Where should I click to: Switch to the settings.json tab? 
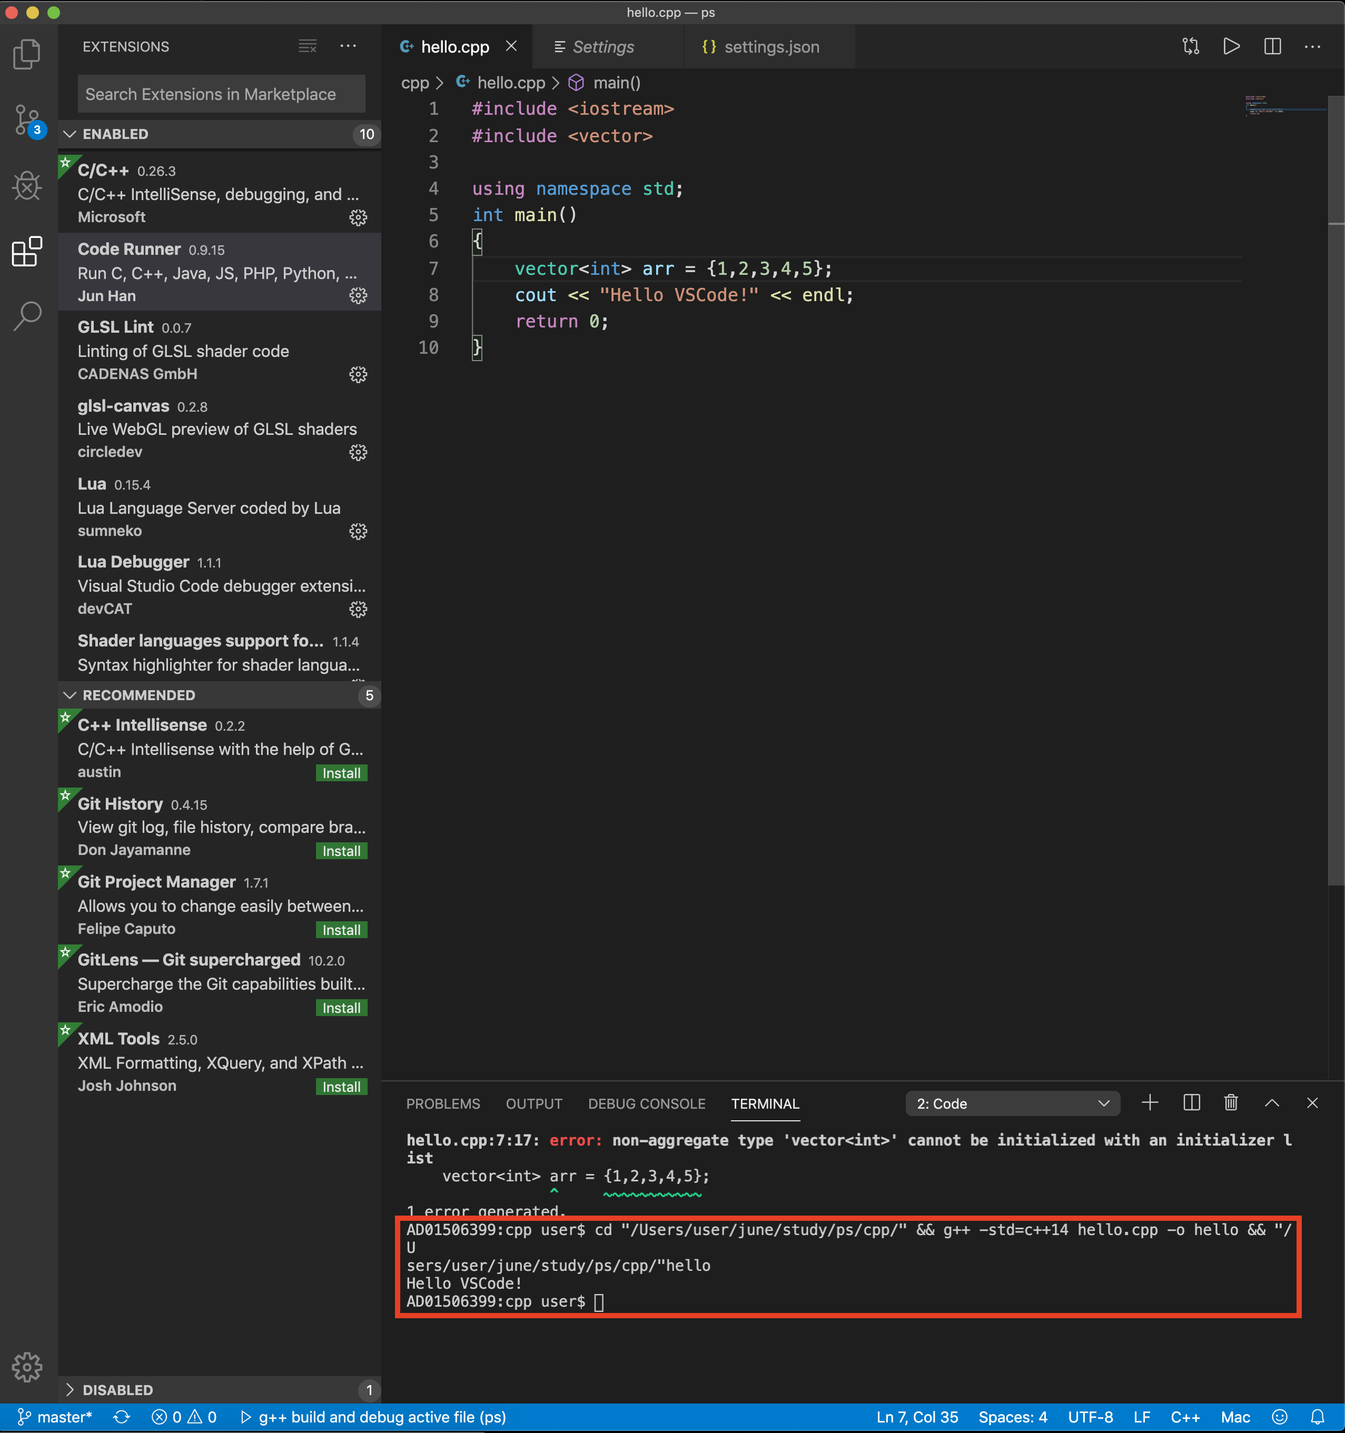pyautogui.click(x=770, y=47)
